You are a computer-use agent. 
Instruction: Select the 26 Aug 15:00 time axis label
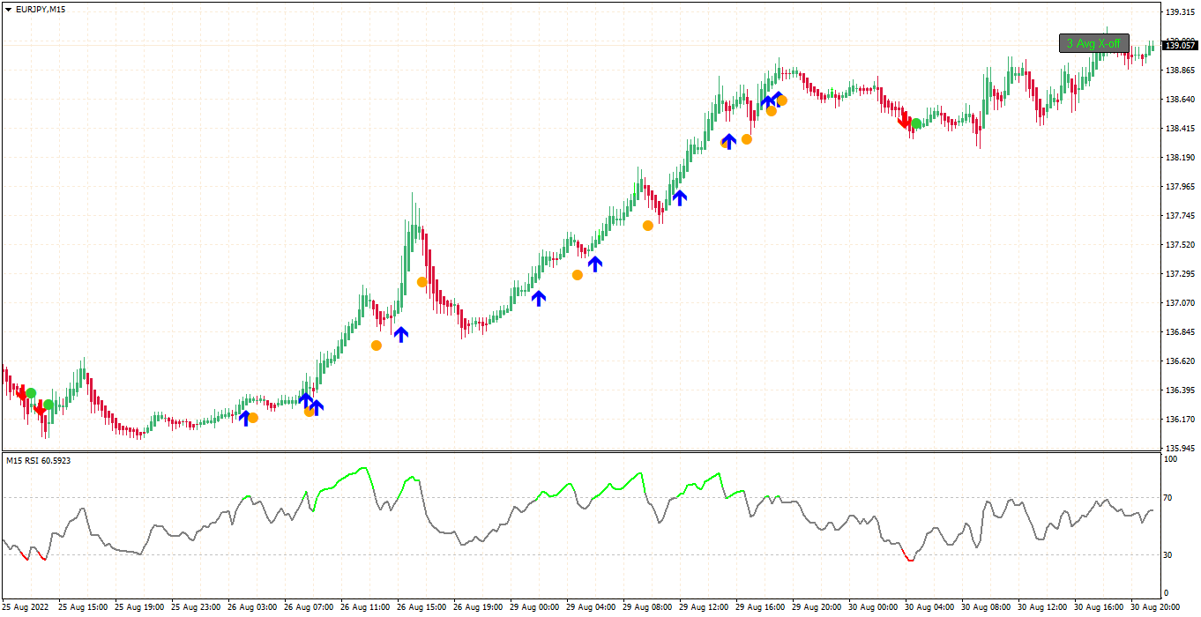[x=423, y=607]
